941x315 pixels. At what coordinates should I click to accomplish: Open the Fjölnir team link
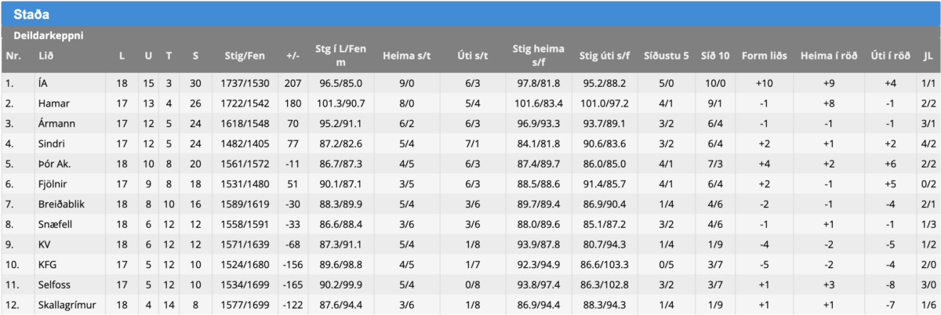[x=52, y=185]
